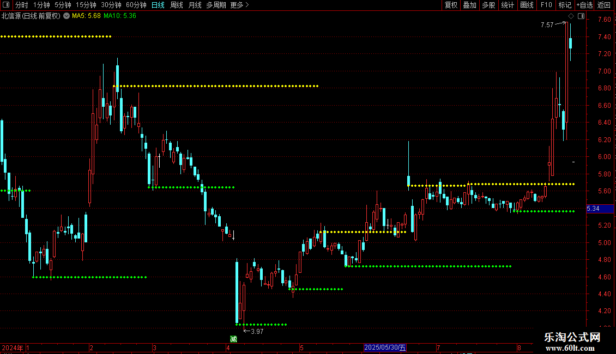Click the 3.97 low price annotation
This screenshot has height=354, width=616.
[257, 332]
